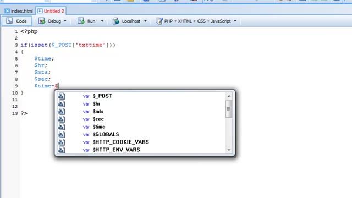Click the variable icon beside $time
Image resolution: width=352 pixels, height=198 pixels.
pyautogui.click(x=61, y=127)
